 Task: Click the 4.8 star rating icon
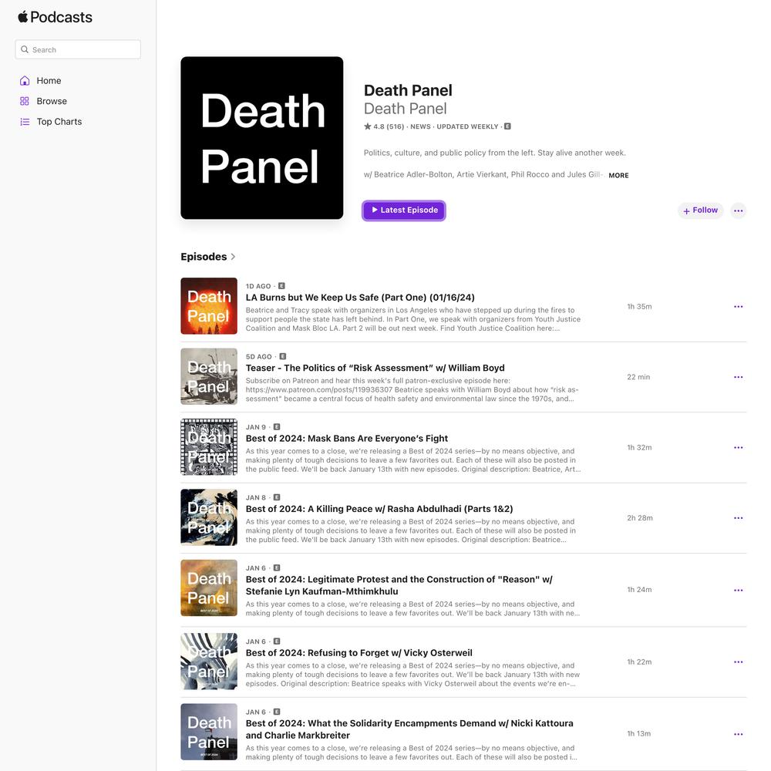coord(367,126)
